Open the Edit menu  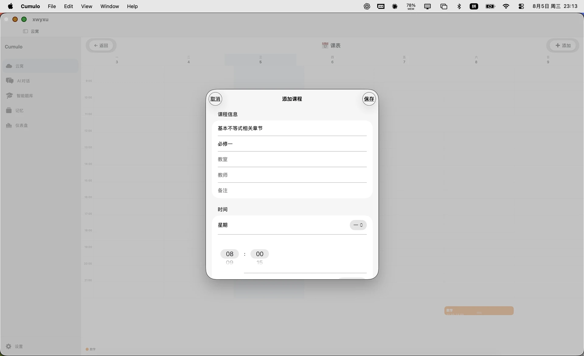click(68, 6)
